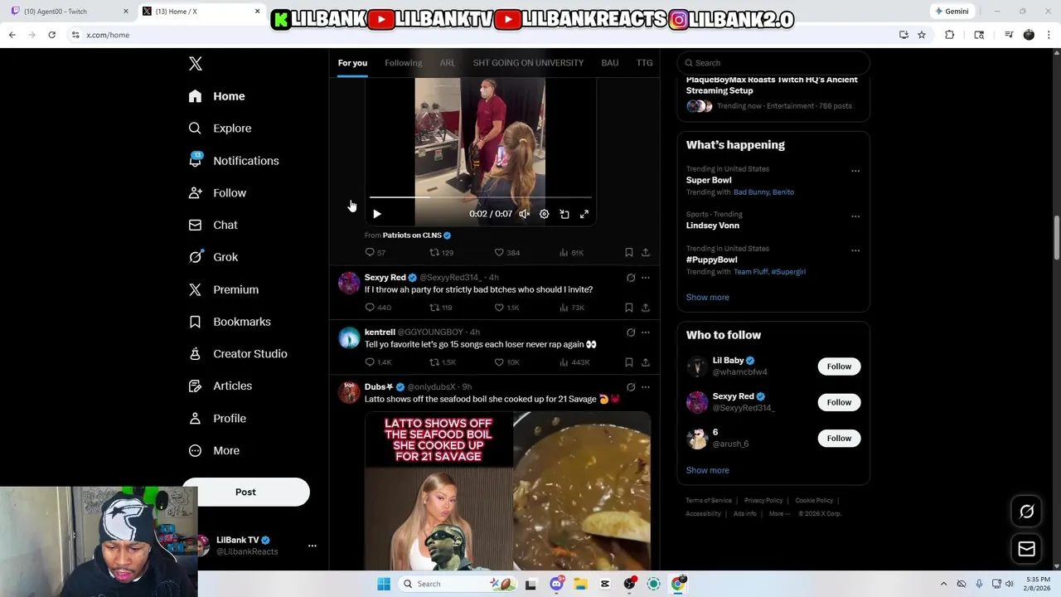1061x597 pixels.
Task: Open more options on kentrell post
Action: tap(646, 332)
